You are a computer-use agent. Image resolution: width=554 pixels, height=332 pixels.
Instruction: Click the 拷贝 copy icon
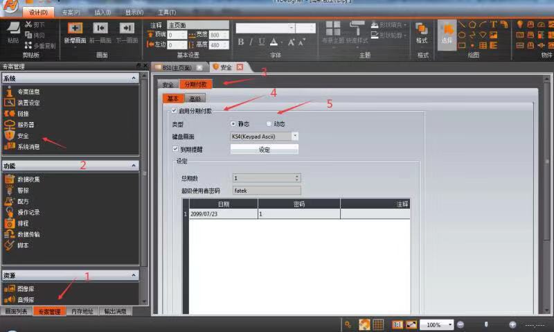click(28, 35)
